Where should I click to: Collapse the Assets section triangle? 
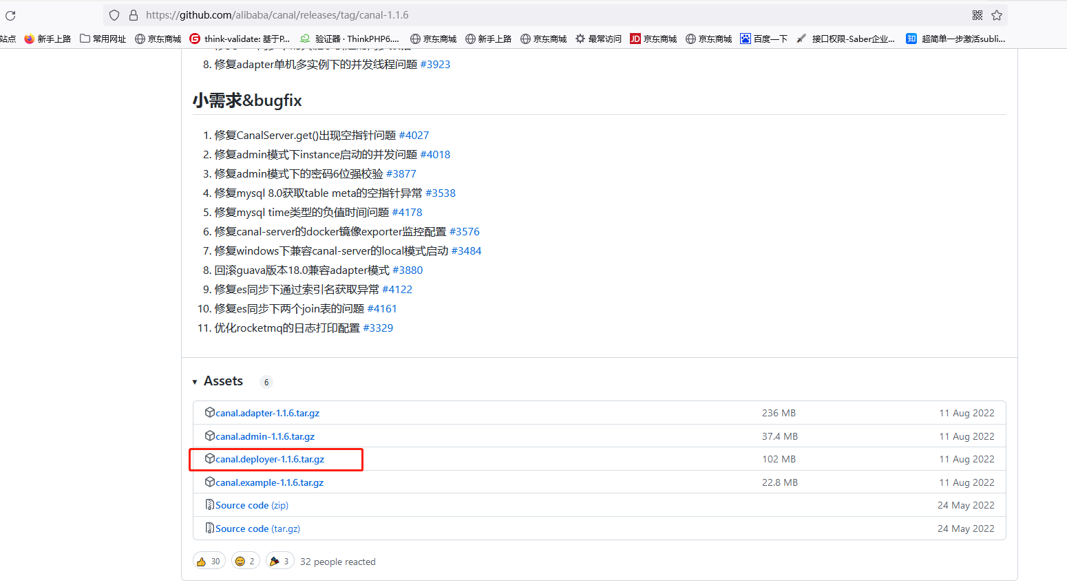[x=195, y=382]
